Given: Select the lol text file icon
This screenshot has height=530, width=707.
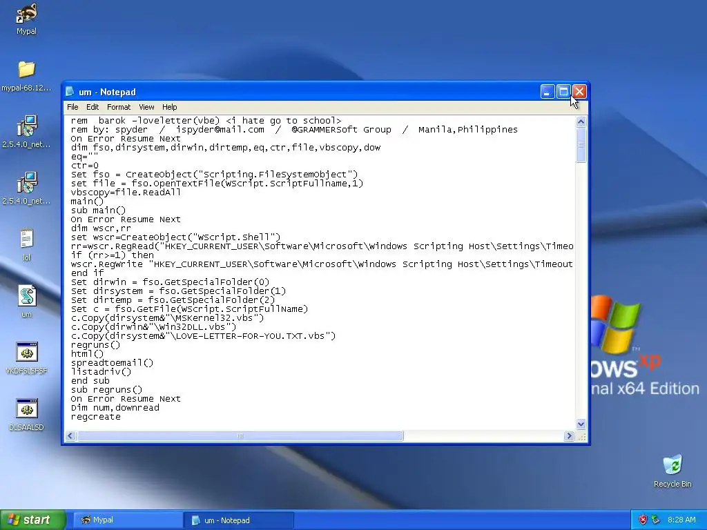Looking at the screenshot, I should (26, 245).
